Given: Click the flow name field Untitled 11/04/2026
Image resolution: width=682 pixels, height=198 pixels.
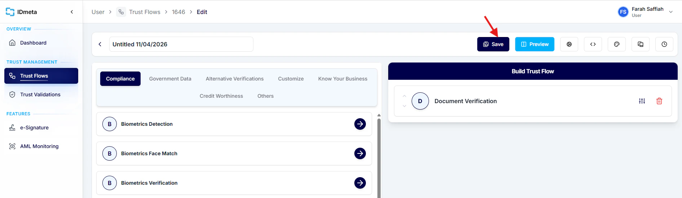Looking at the screenshot, I should coord(181,44).
